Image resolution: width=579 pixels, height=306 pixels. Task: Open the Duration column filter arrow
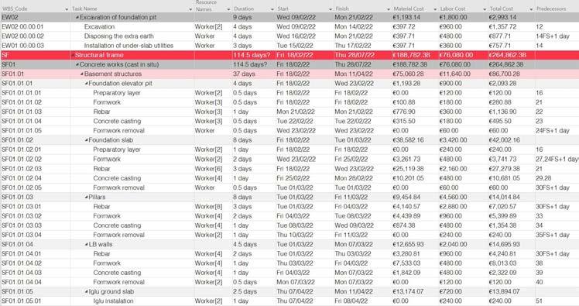272,9
